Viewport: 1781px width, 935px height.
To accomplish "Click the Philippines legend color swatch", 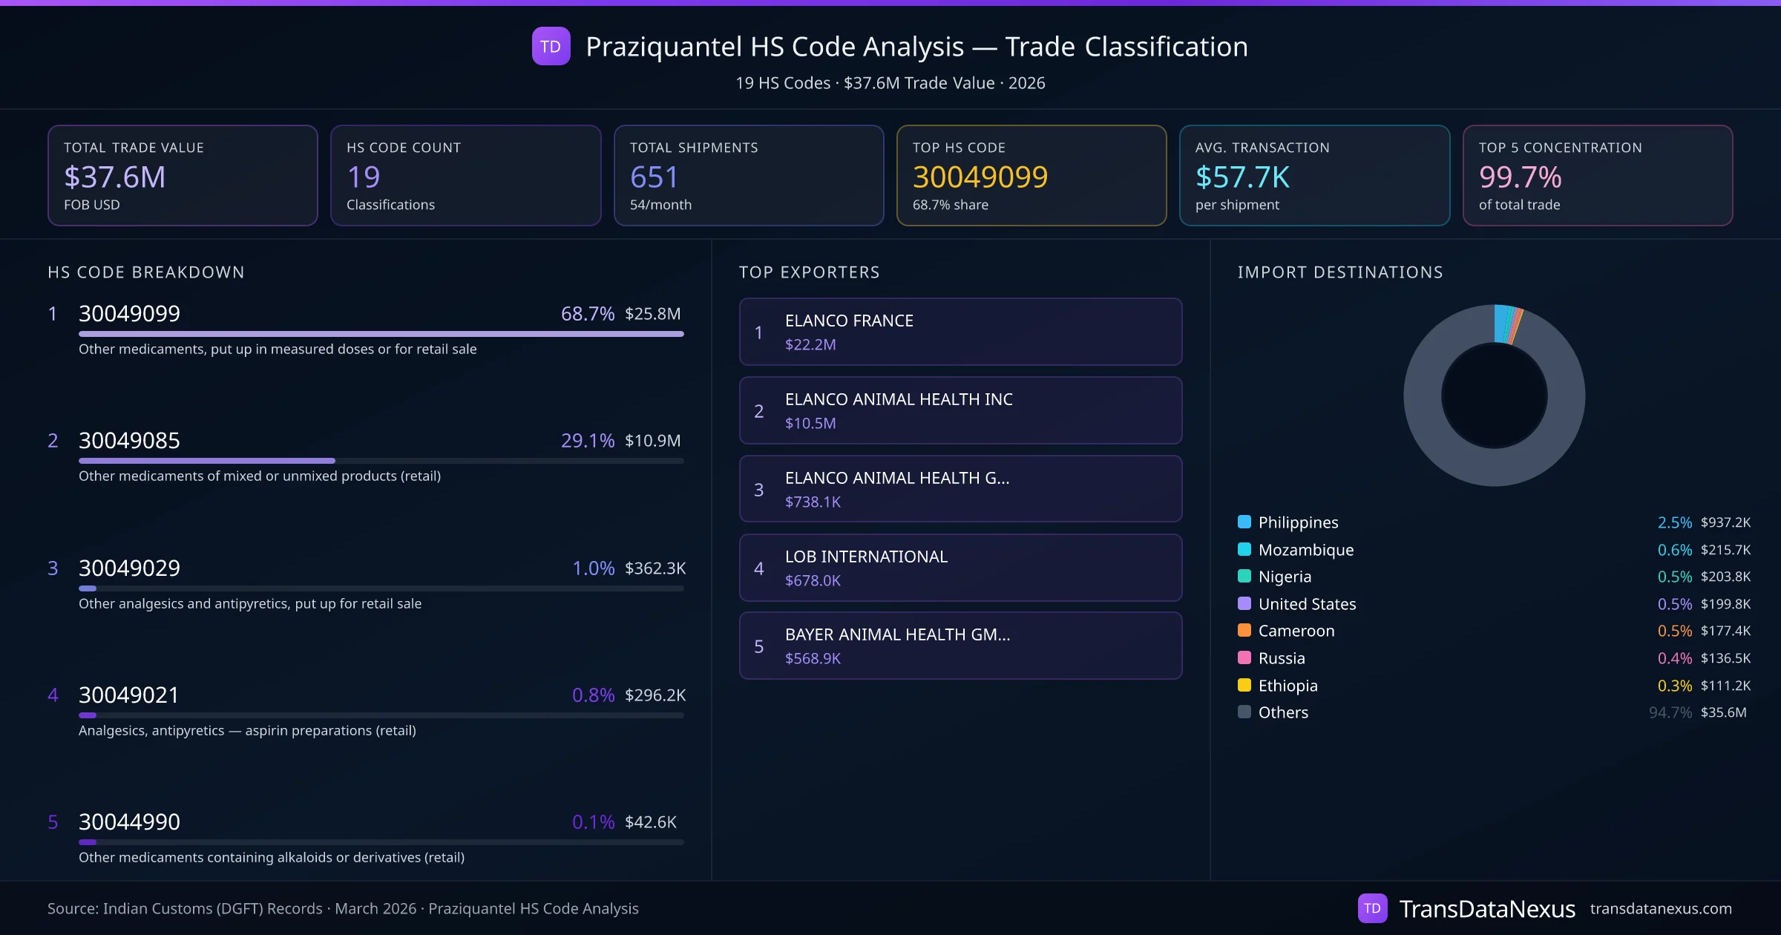I will point(1244,522).
